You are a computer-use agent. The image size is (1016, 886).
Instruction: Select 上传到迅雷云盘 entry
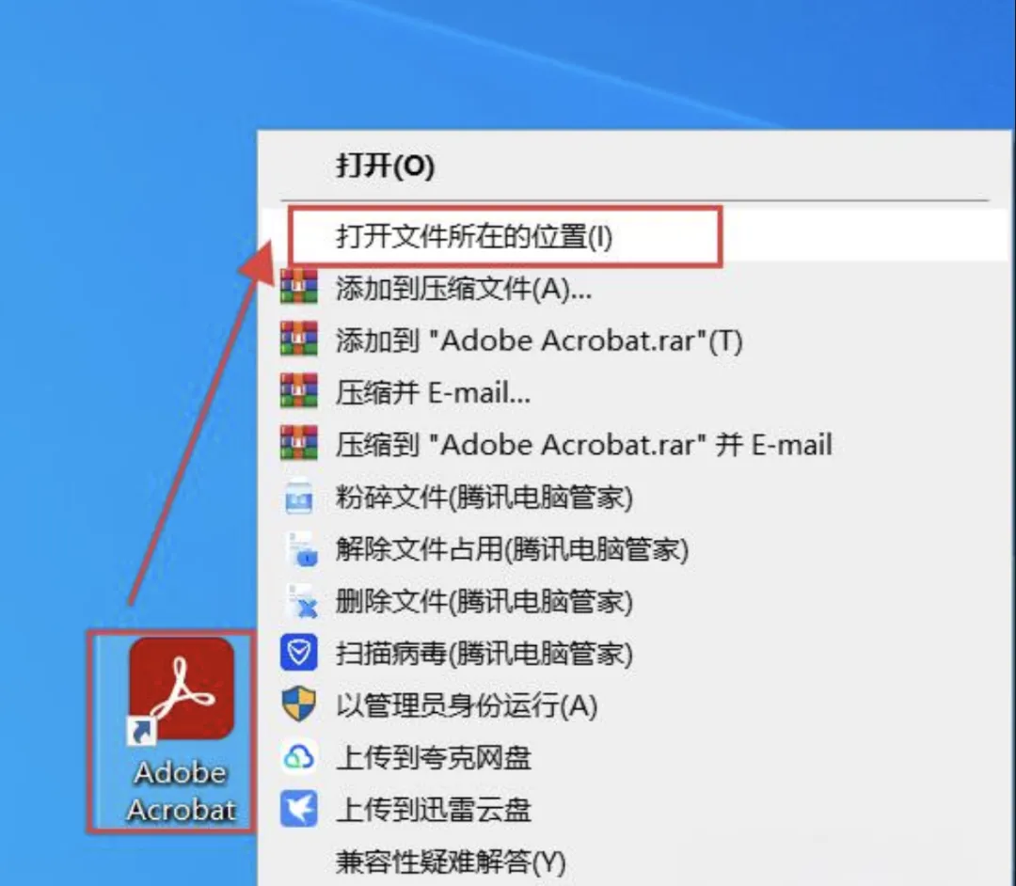pos(434,810)
